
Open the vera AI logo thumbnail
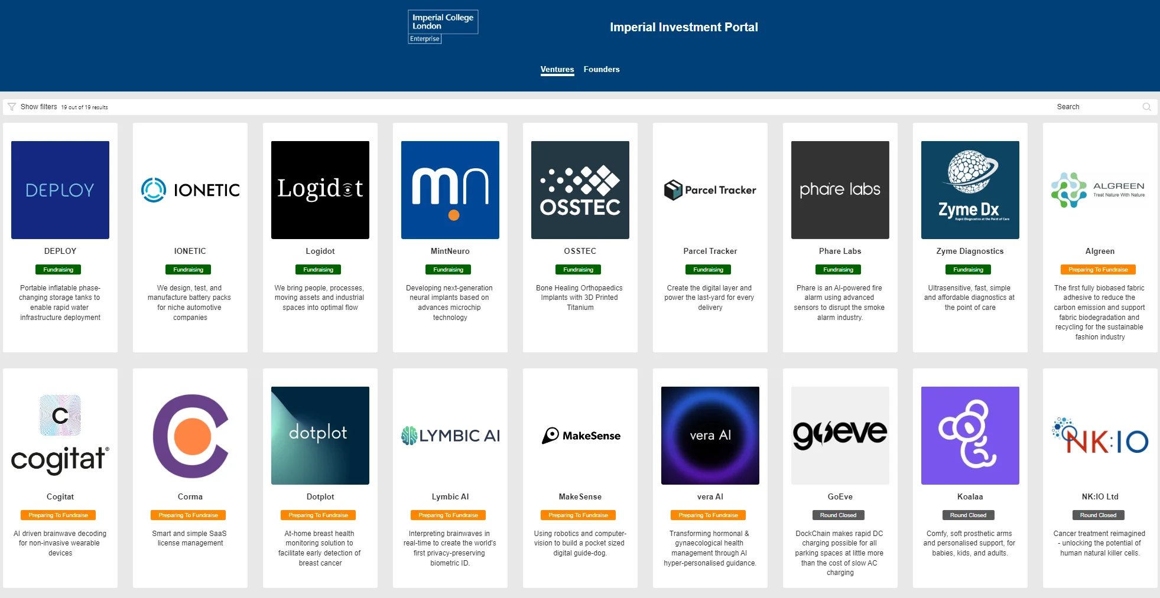[710, 436]
